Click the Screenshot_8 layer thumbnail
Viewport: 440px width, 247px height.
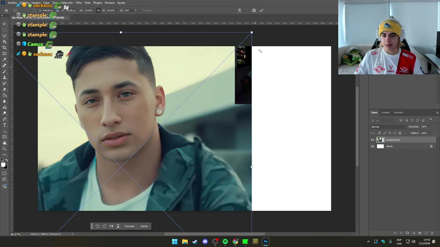tap(380, 140)
